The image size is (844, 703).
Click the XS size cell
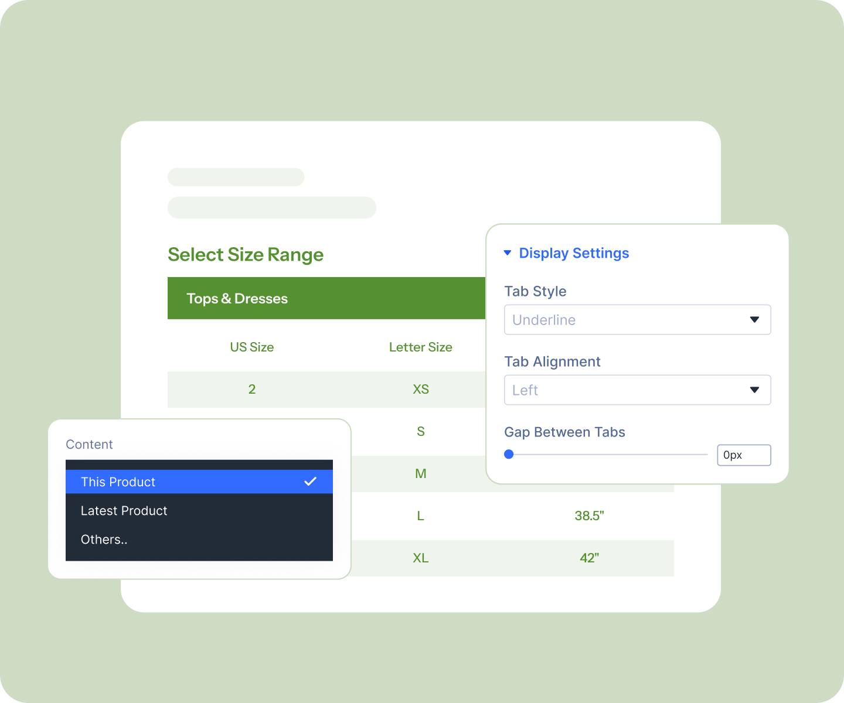pos(421,390)
